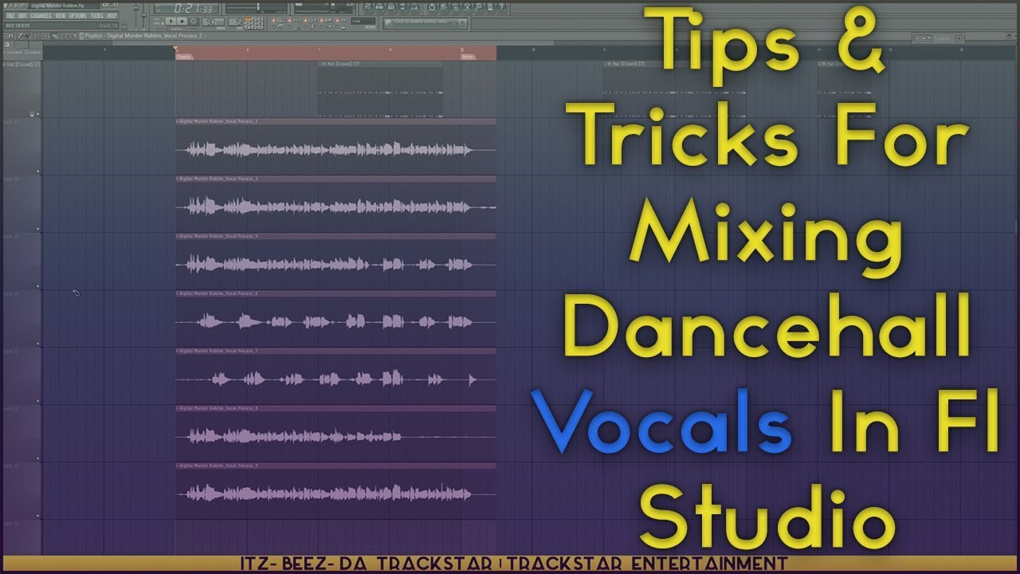Select the Vocal Process_3 audio clip title

(x=335, y=179)
